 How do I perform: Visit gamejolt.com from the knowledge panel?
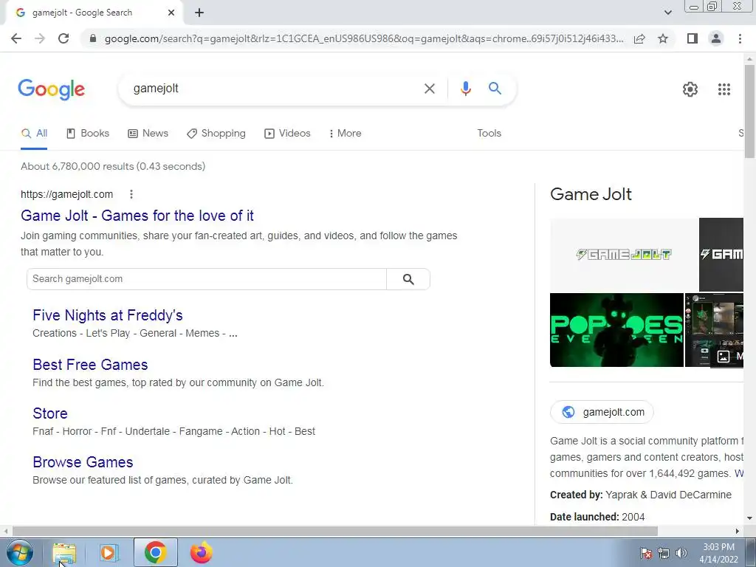point(602,412)
